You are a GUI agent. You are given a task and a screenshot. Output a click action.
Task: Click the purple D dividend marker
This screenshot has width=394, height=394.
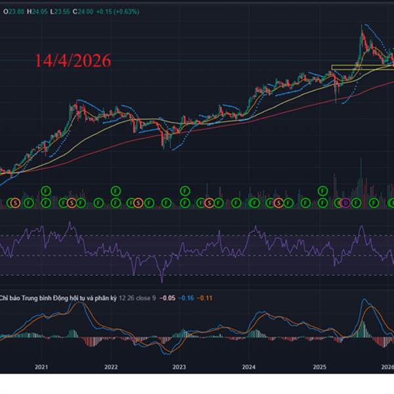coord(346,203)
